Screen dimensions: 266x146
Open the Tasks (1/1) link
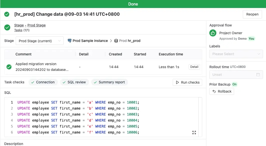[x=22, y=30]
